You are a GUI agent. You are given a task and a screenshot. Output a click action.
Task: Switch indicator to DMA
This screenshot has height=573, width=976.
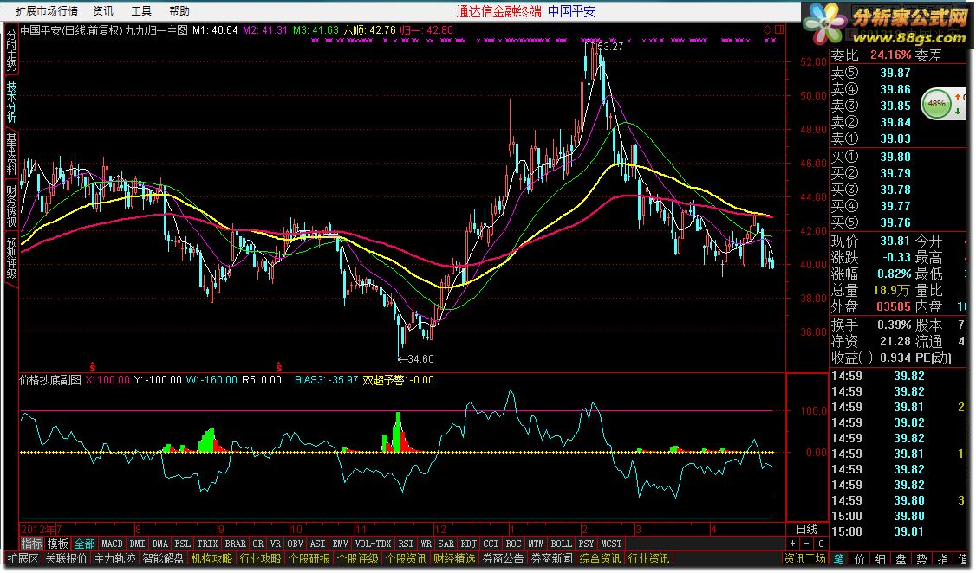tap(160, 544)
